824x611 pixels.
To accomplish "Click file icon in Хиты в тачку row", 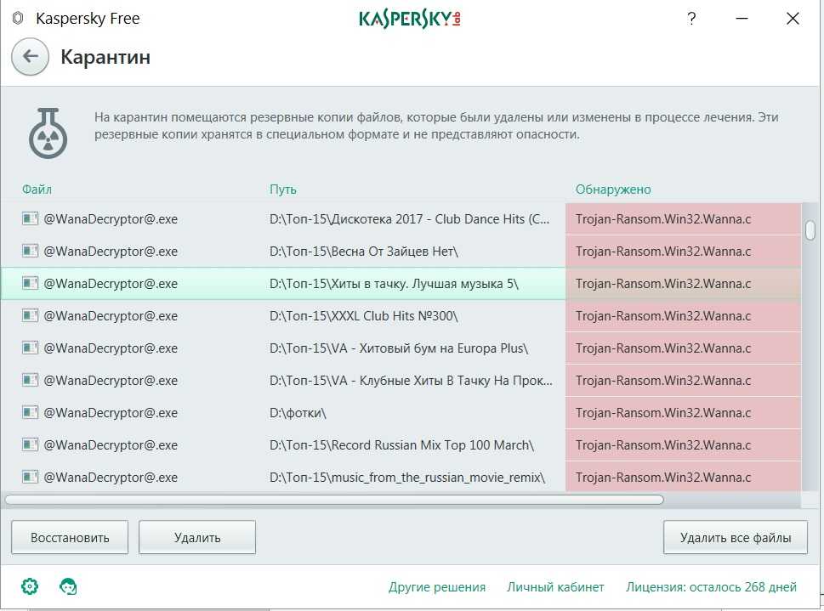I will pos(30,283).
